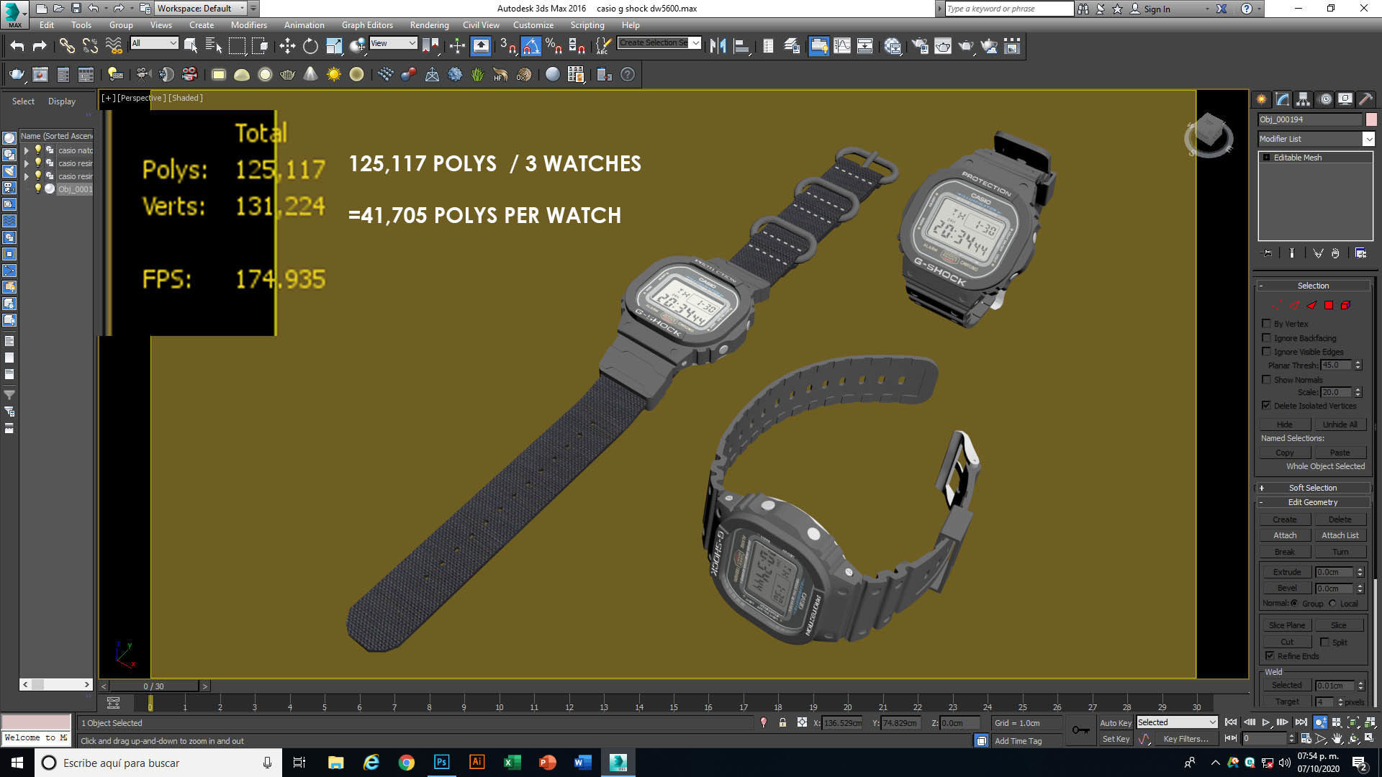Click the Select and Link chain icon
1382x777 pixels.
tap(67, 46)
